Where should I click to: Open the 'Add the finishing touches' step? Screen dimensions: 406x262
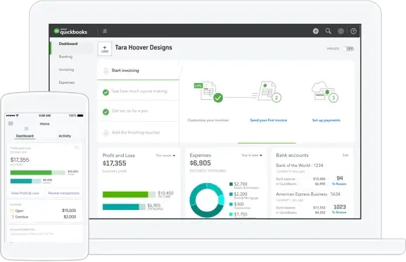[139, 132]
